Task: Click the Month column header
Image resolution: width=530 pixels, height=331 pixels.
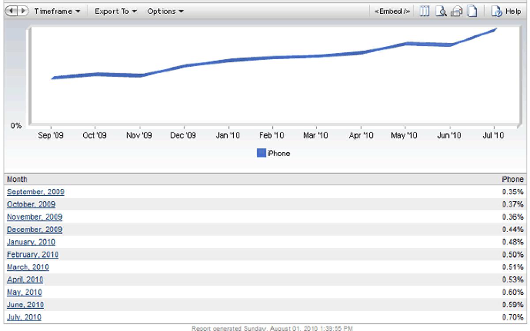Action: 17,179
